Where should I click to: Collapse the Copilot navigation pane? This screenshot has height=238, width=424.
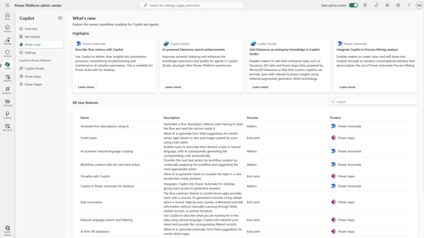point(60,18)
